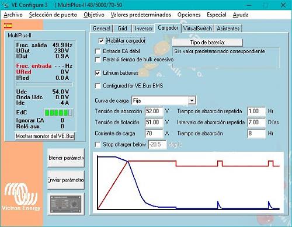Switch to the Inversor tab
Viewport: 292px width, 227px height.
[144, 29]
